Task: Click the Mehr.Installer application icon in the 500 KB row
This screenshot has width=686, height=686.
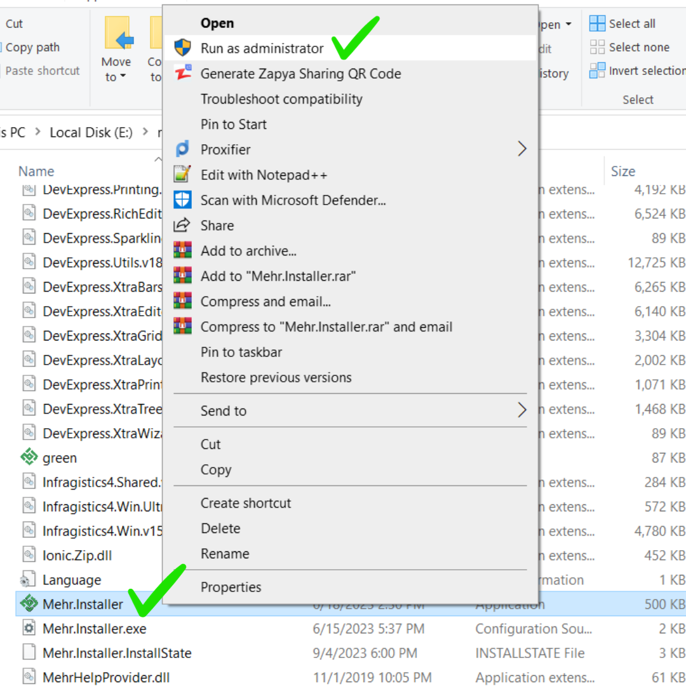Action: (29, 604)
